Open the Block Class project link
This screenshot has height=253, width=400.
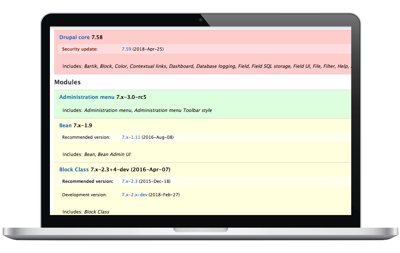point(74,169)
